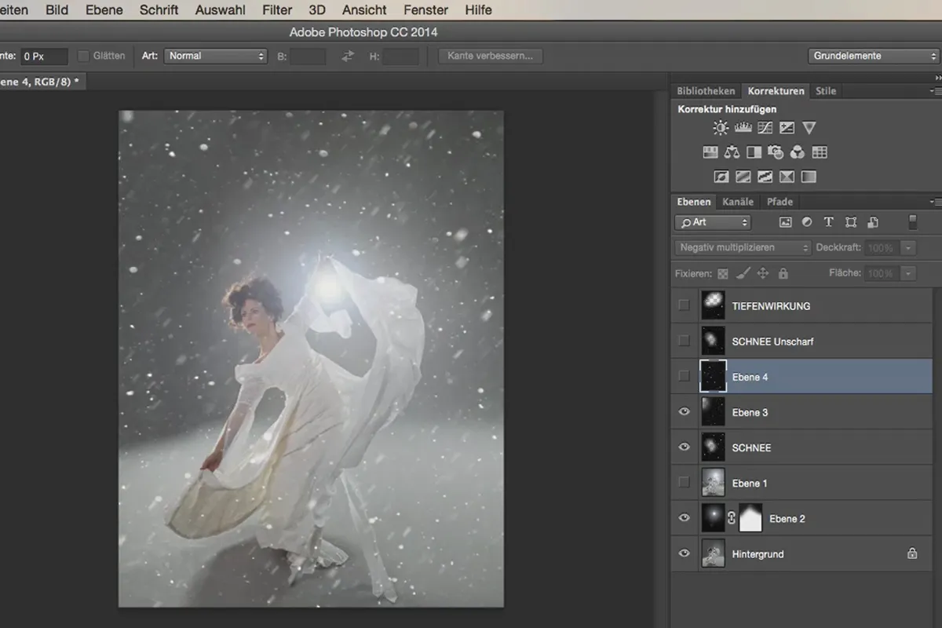
Task: Open the Grundelemente workspace dropdown
Action: coord(874,57)
